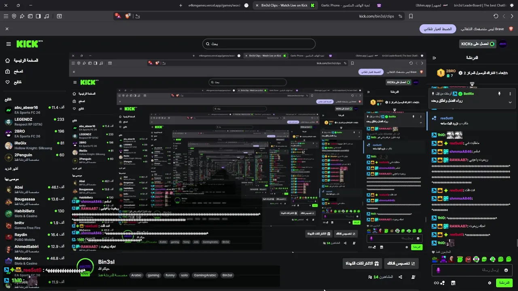Open iReGix channel in sidebar

pos(34,145)
